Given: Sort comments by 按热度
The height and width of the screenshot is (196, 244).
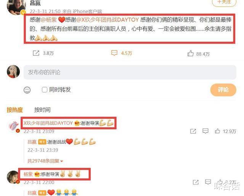Looking at the screenshot, I should [15, 110].
